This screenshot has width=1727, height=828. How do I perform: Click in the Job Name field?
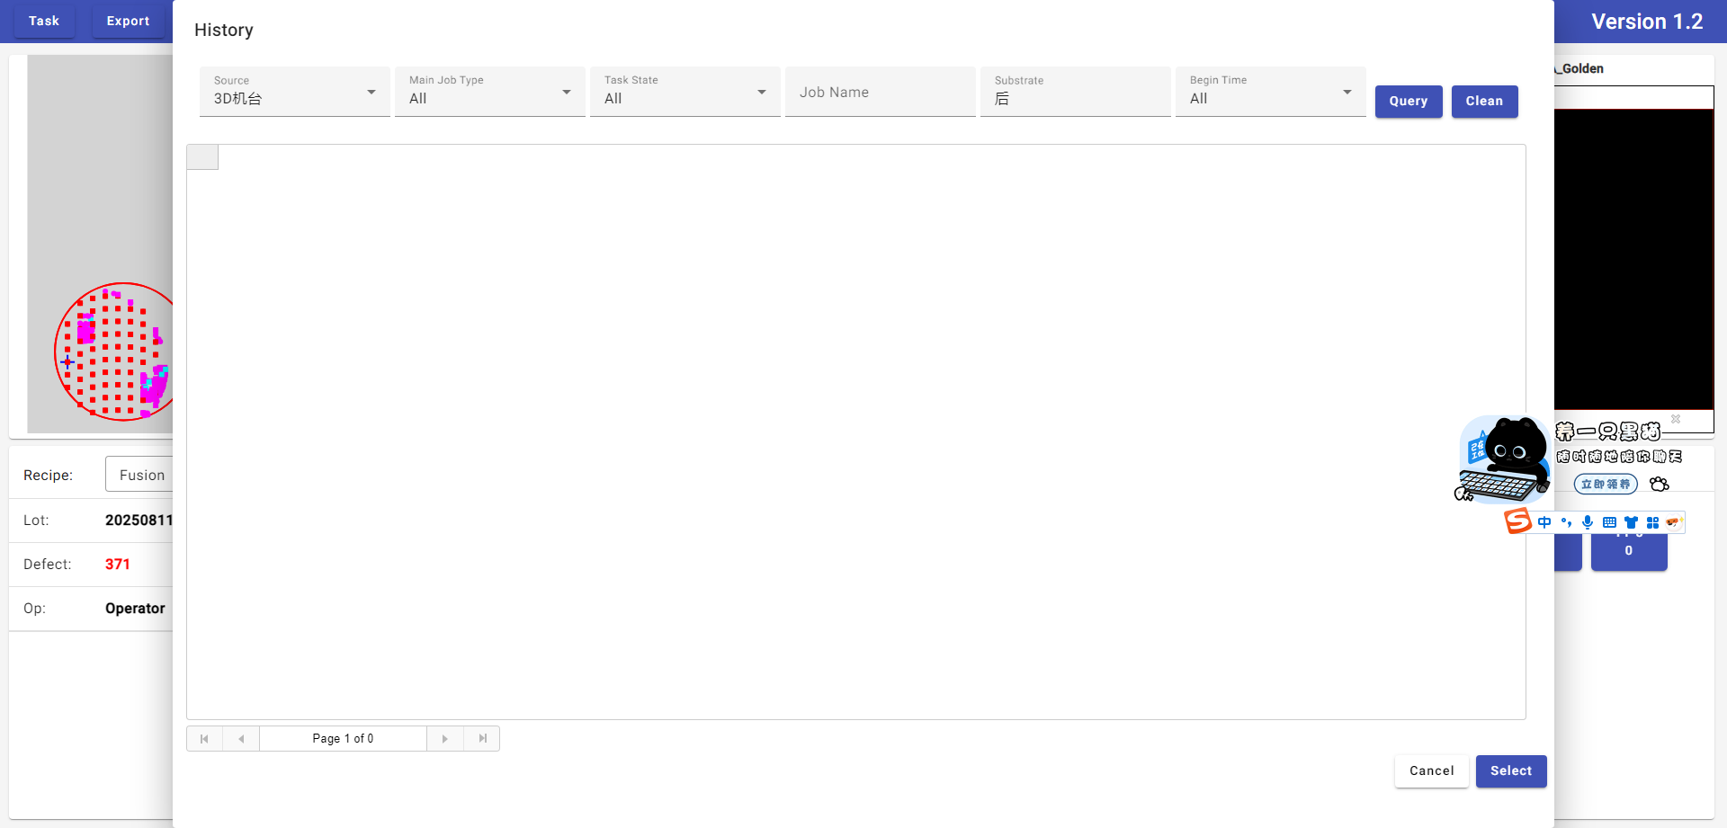pyautogui.click(x=881, y=92)
